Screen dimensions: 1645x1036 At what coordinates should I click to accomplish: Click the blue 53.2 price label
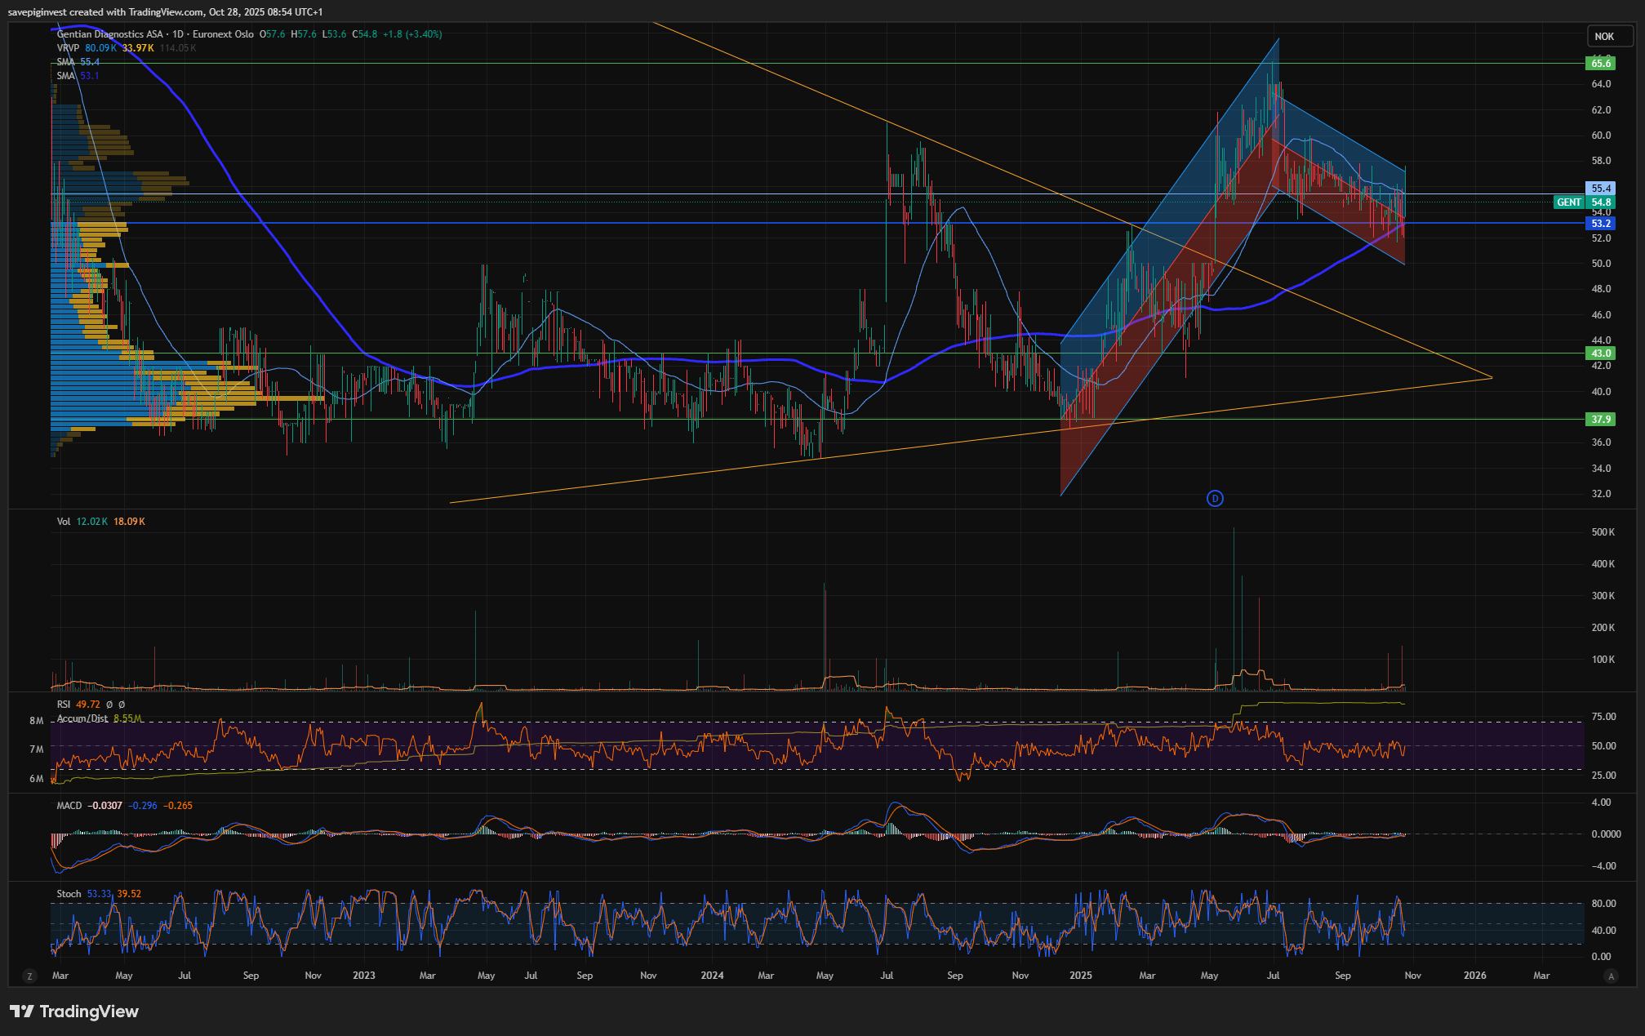pyautogui.click(x=1600, y=224)
